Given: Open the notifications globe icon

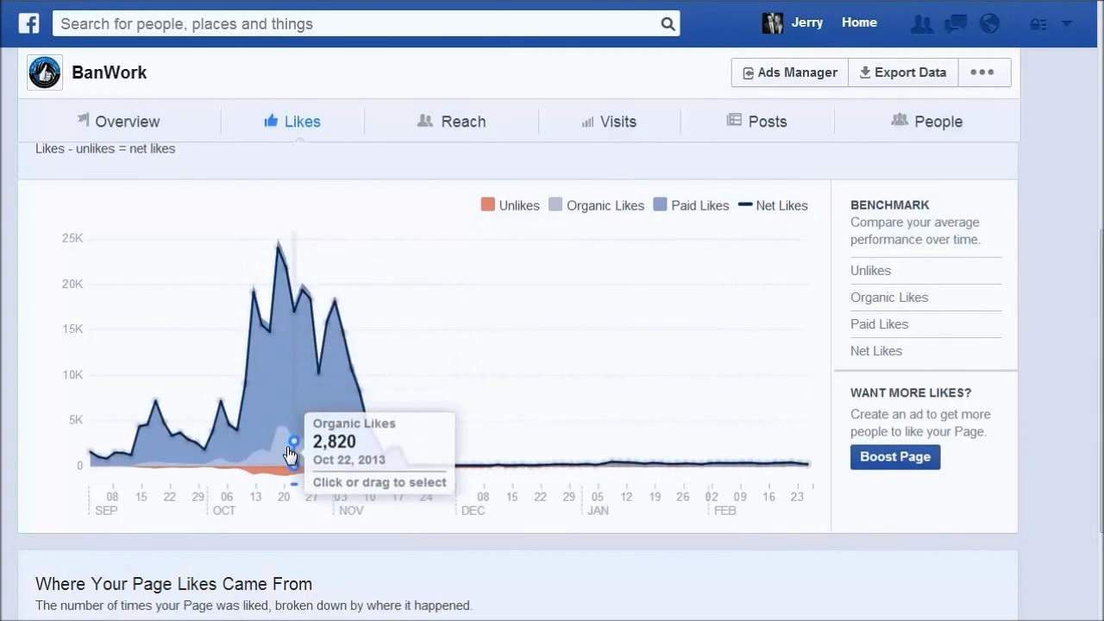Looking at the screenshot, I should coord(989,24).
